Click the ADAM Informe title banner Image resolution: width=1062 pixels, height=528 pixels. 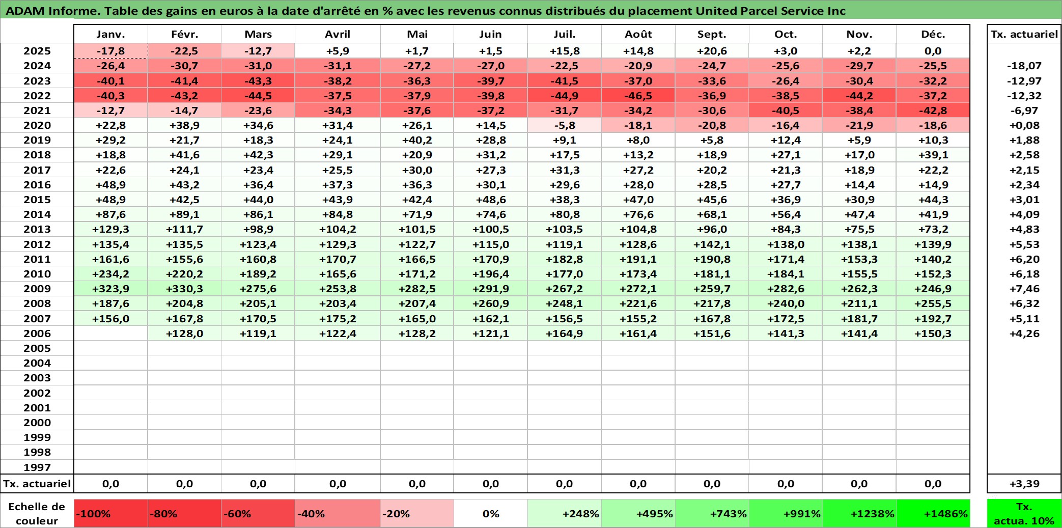click(531, 10)
